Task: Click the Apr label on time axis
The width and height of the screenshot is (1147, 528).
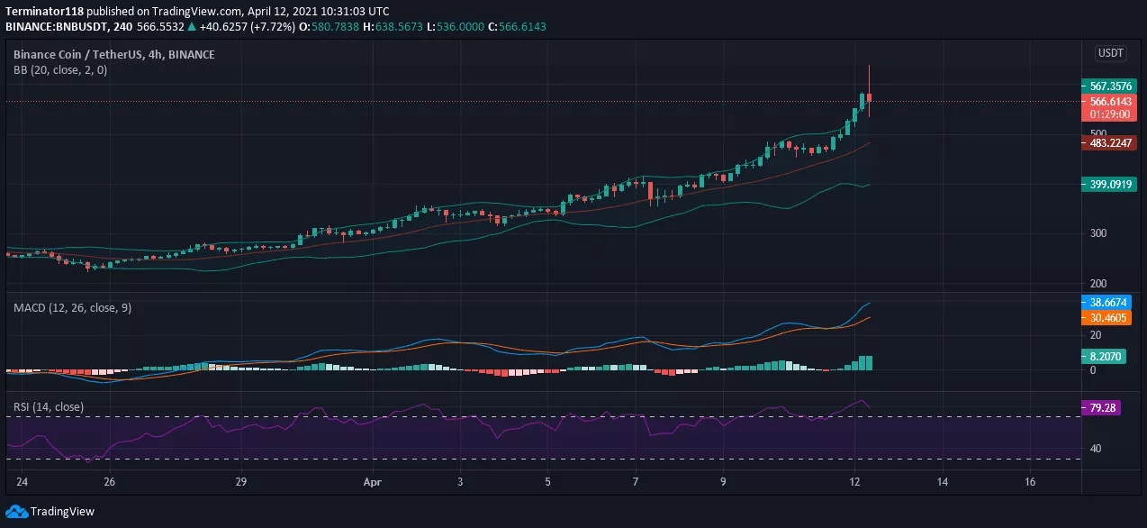Action: tap(372, 482)
